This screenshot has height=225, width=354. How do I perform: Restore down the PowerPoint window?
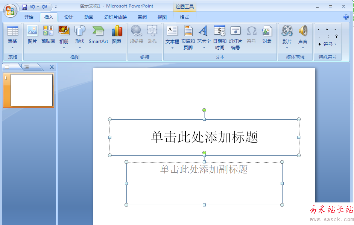tap(331, 7)
